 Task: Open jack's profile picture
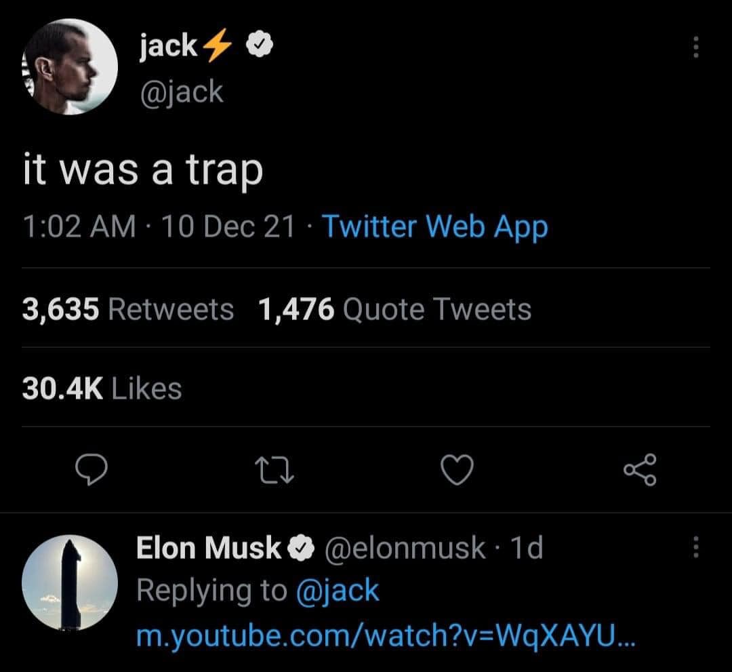[69, 66]
